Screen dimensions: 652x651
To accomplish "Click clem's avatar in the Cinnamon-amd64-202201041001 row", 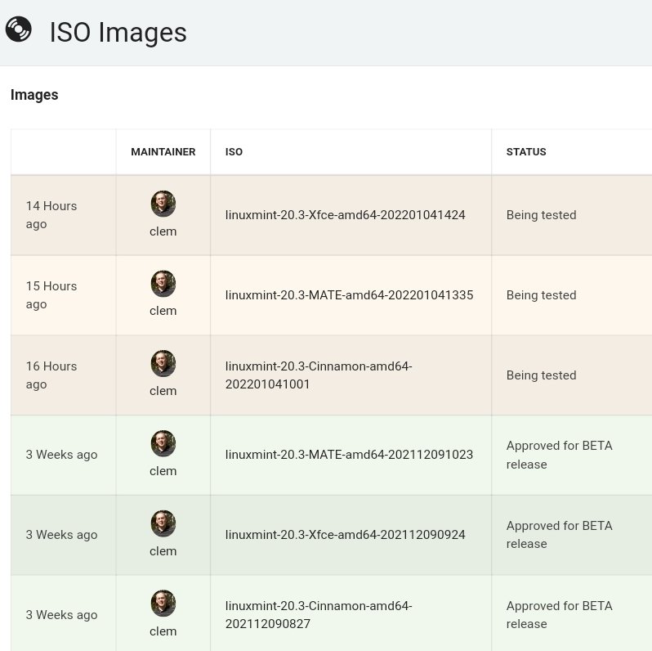I will click(x=163, y=363).
